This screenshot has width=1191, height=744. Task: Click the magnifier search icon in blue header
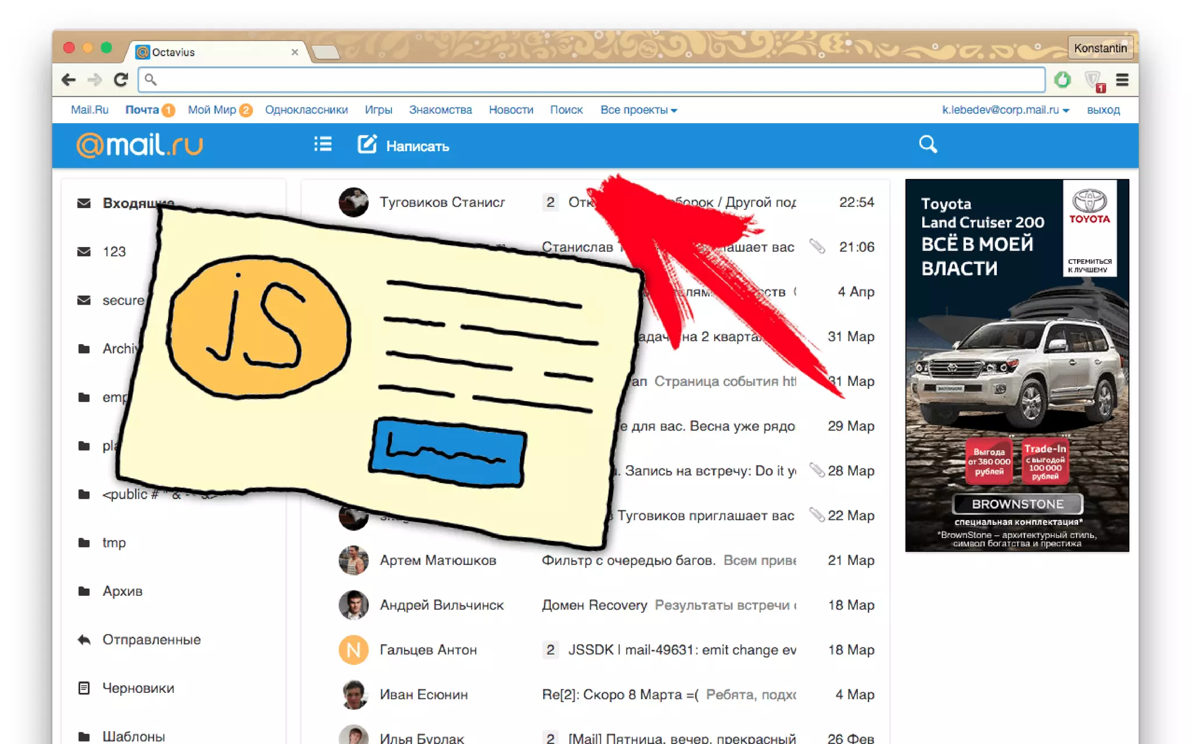click(928, 144)
